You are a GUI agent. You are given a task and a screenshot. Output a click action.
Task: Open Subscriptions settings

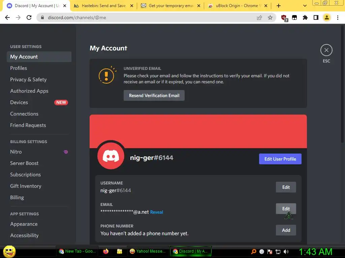[x=39, y=174]
